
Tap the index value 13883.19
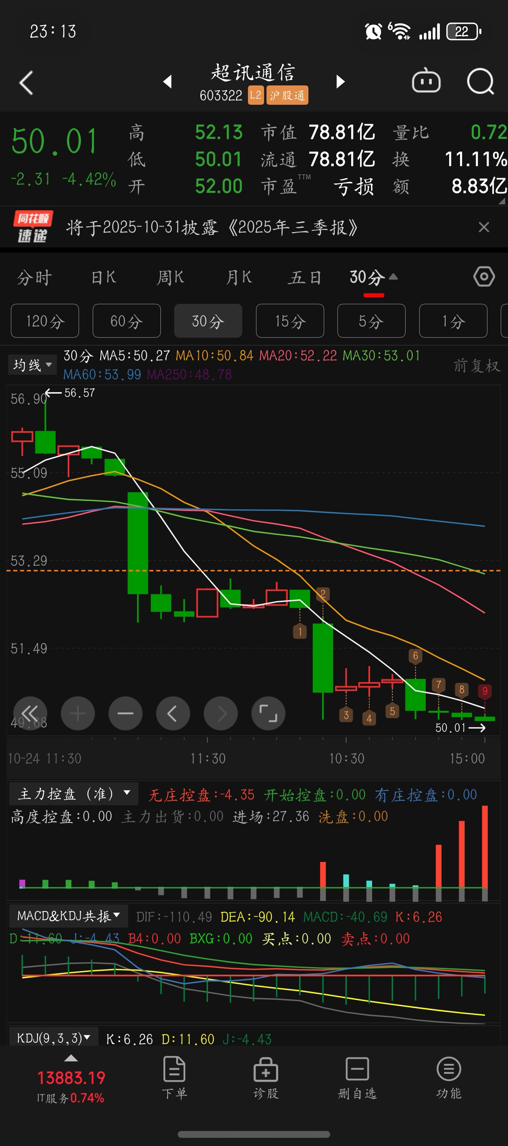point(71,1078)
